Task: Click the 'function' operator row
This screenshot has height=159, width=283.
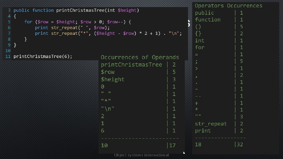Action: click(x=219, y=20)
